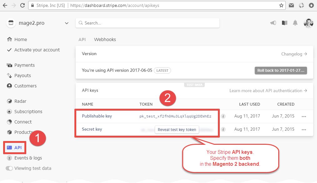This screenshot has height=183, width=317.
Task: Click the CREATED column header
Action: coord(286,104)
